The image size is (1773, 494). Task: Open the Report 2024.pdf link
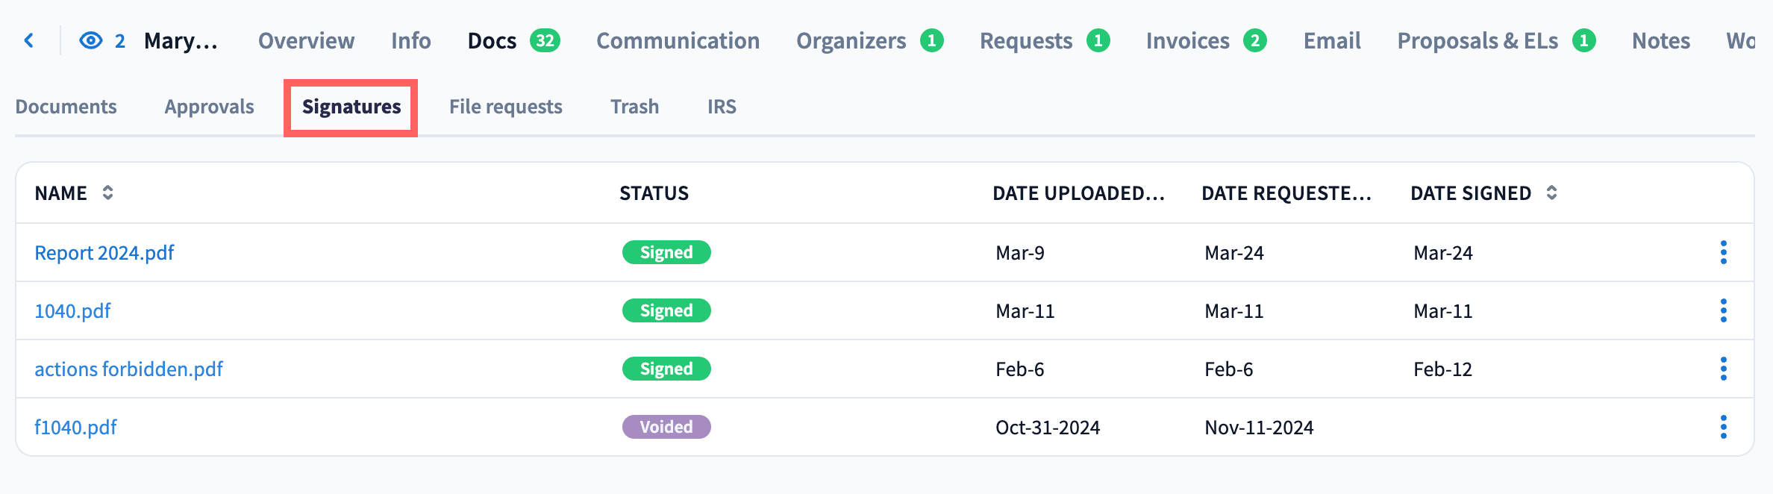coord(104,253)
